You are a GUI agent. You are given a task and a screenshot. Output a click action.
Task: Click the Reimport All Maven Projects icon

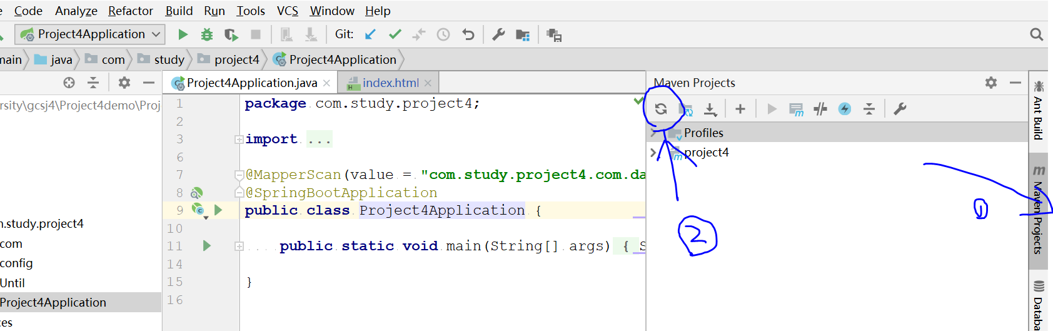click(661, 109)
